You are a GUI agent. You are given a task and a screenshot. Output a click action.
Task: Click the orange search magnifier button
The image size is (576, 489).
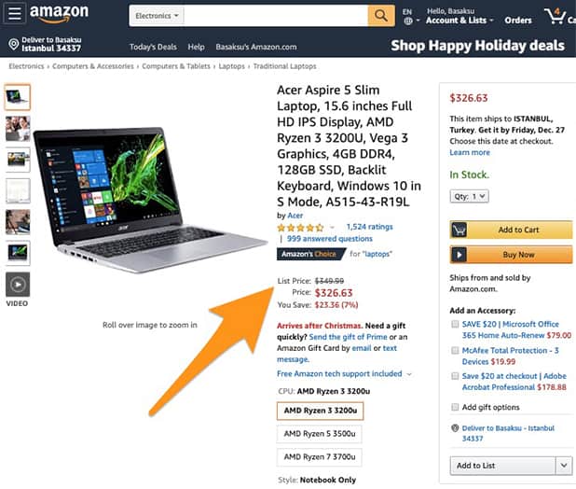[381, 16]
